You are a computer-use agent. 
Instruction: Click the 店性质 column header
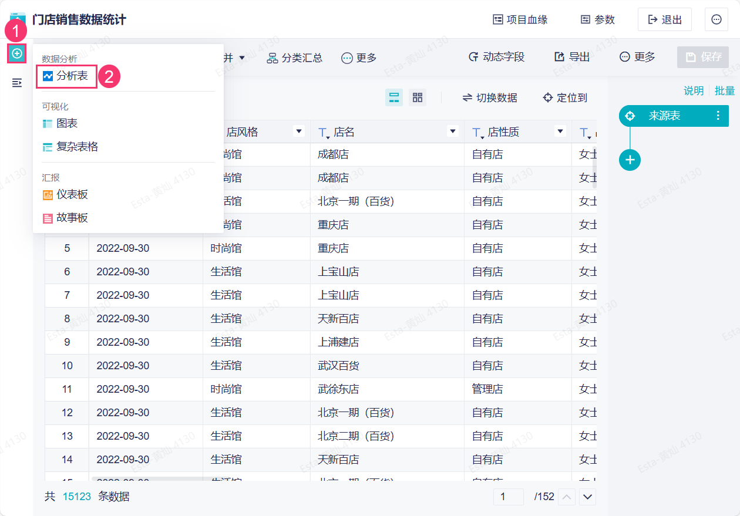pos(517,132)
